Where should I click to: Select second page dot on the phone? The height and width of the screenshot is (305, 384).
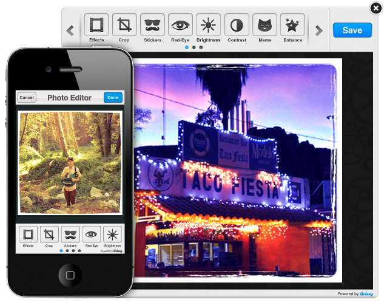(67, 250)
